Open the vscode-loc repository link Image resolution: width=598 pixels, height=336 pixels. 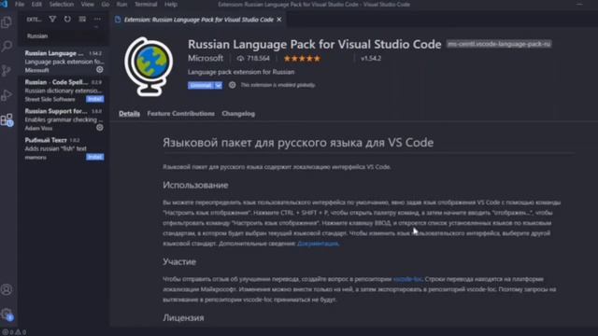(x=407, y=279)
